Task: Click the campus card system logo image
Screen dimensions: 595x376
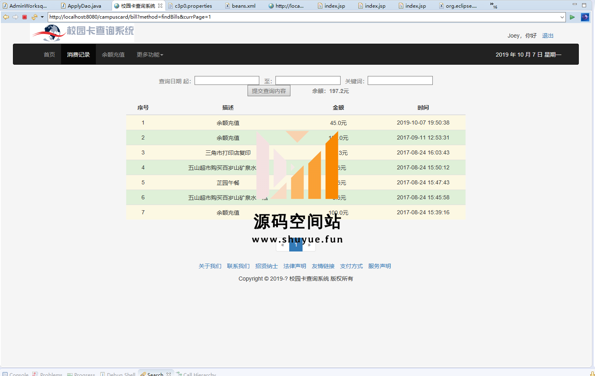Action: [82, 33]
